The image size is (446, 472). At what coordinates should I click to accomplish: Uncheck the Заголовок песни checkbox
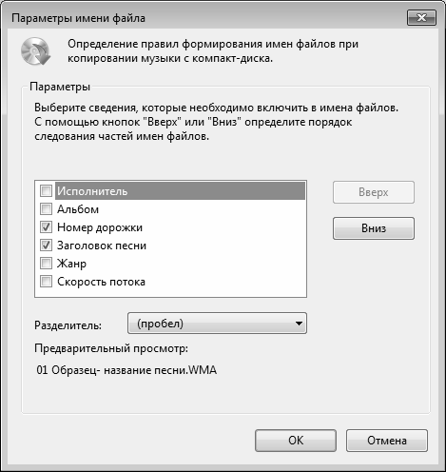tap(46, 246)
